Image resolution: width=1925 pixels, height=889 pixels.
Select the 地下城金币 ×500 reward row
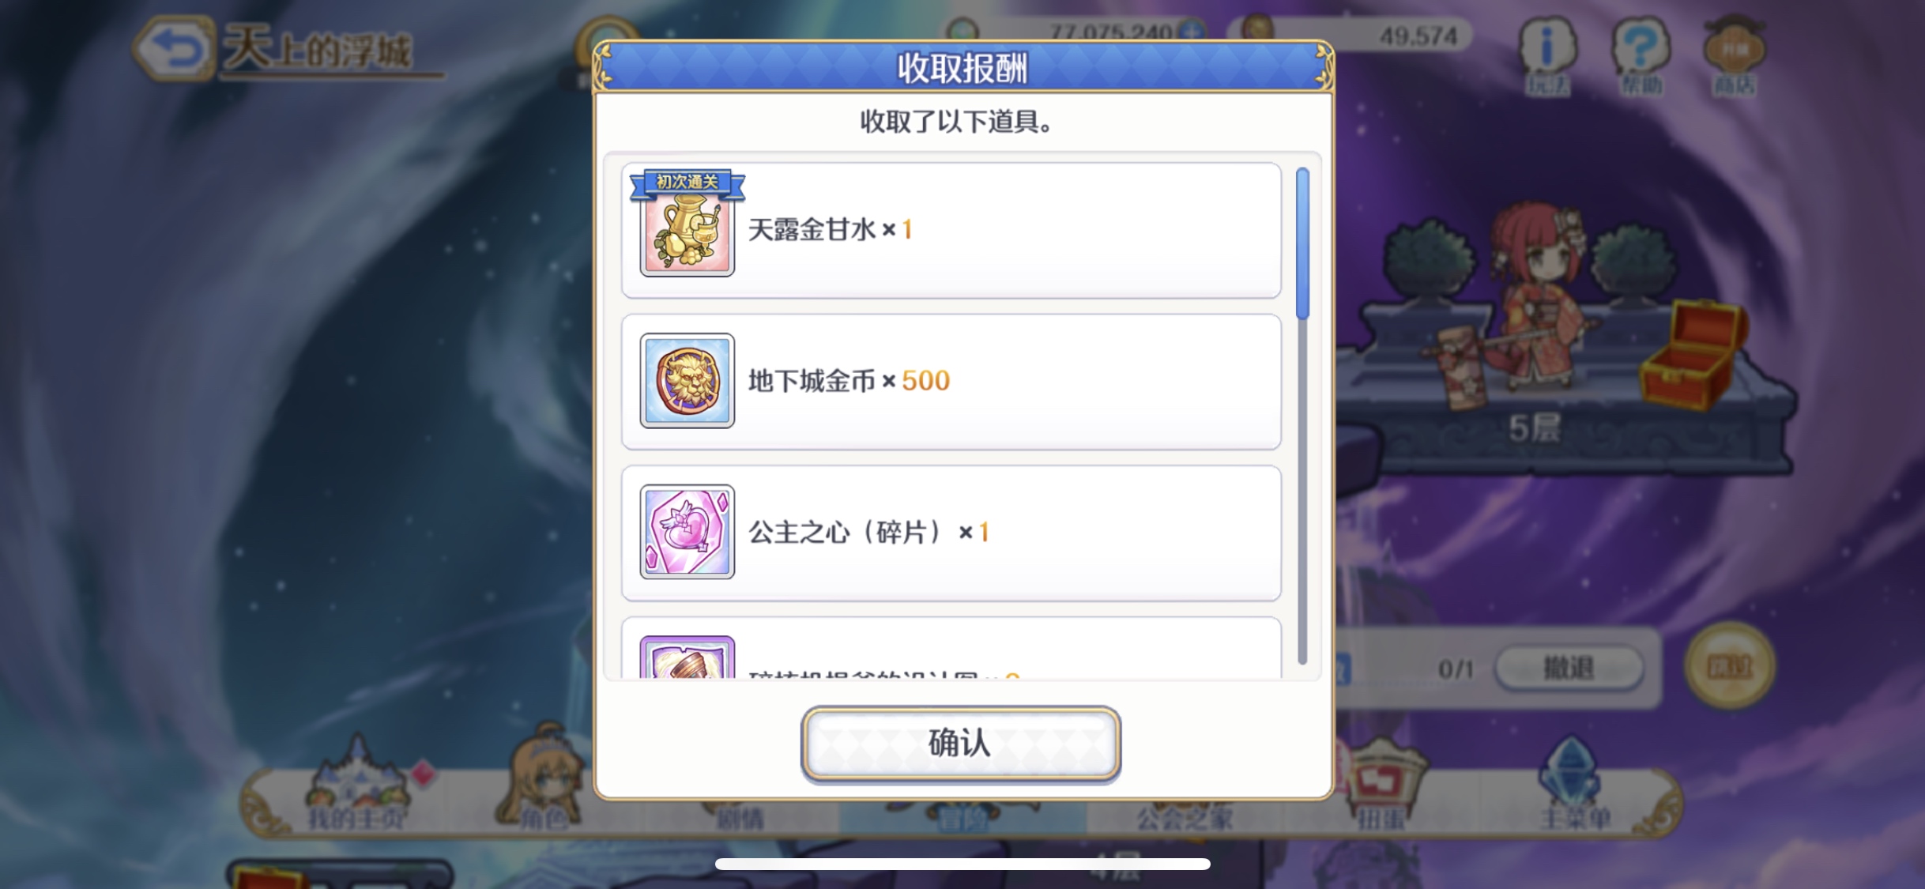(x=951, y=382)
